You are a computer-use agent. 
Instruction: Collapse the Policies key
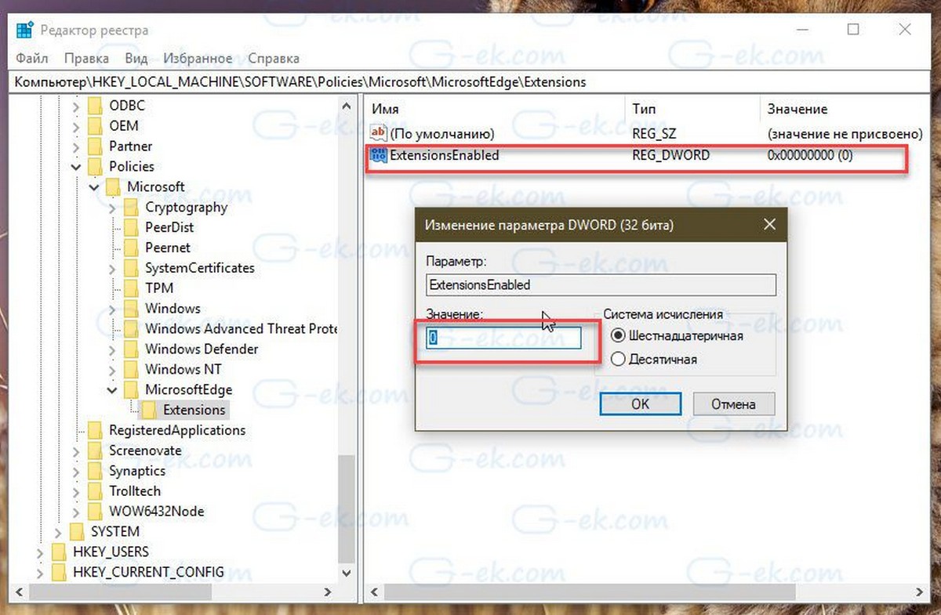76,166
